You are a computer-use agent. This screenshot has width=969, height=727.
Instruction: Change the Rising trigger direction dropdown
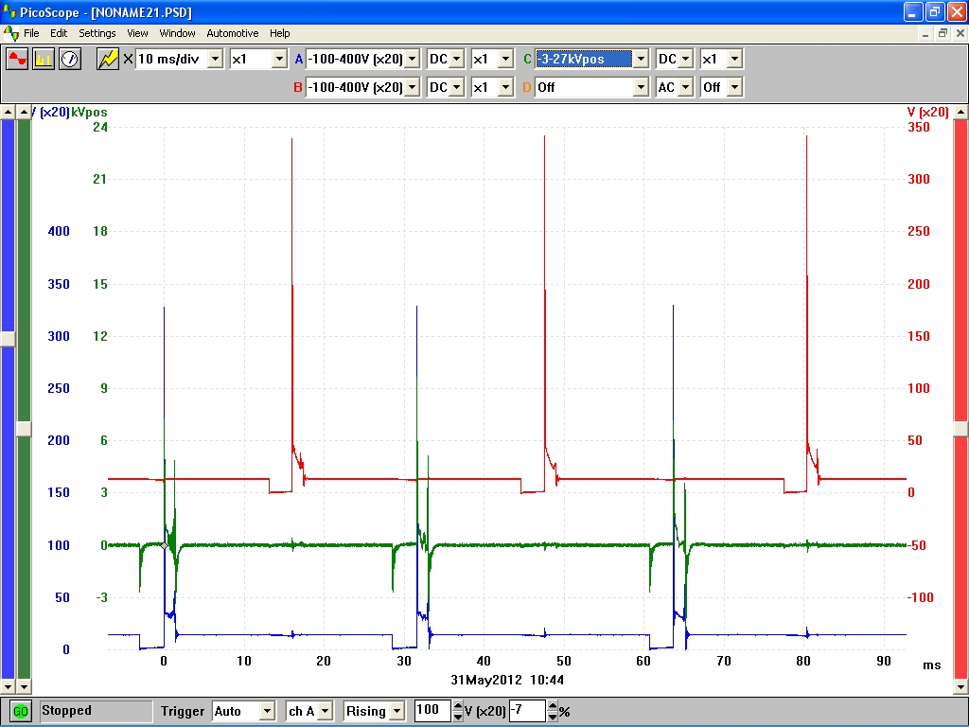(396, 711)
